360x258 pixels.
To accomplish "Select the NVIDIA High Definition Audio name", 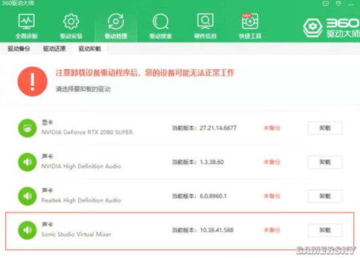I will pyautogui.click(x=81, y=166).
